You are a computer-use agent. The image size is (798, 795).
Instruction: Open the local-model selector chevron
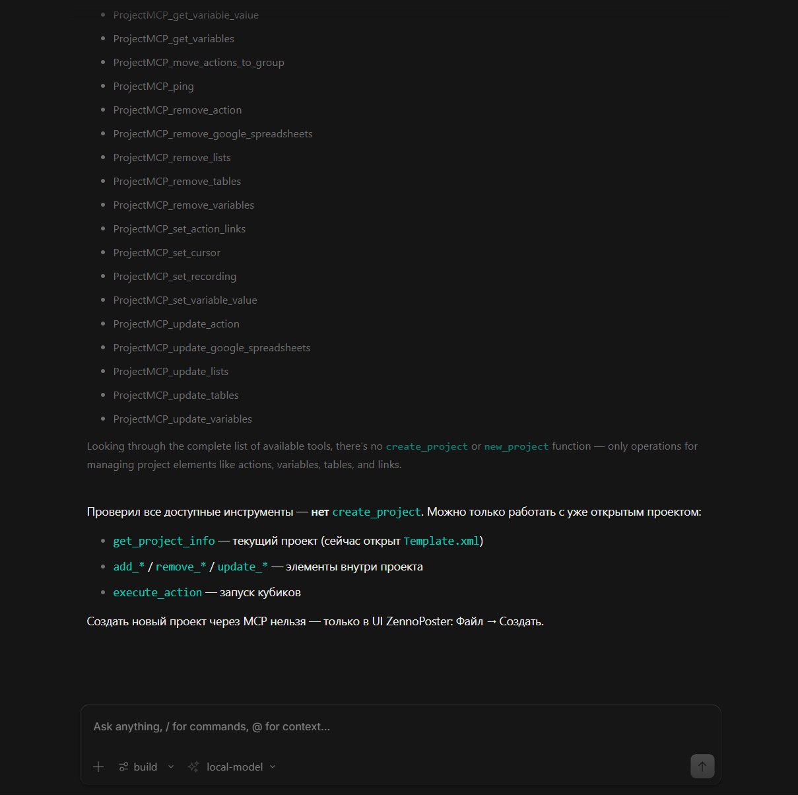273,767
